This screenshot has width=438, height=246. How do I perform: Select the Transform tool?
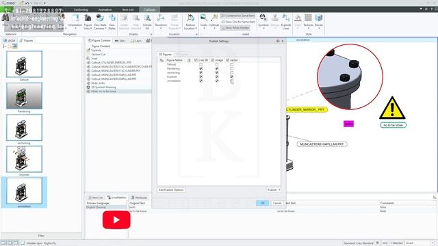pos(161,21)
